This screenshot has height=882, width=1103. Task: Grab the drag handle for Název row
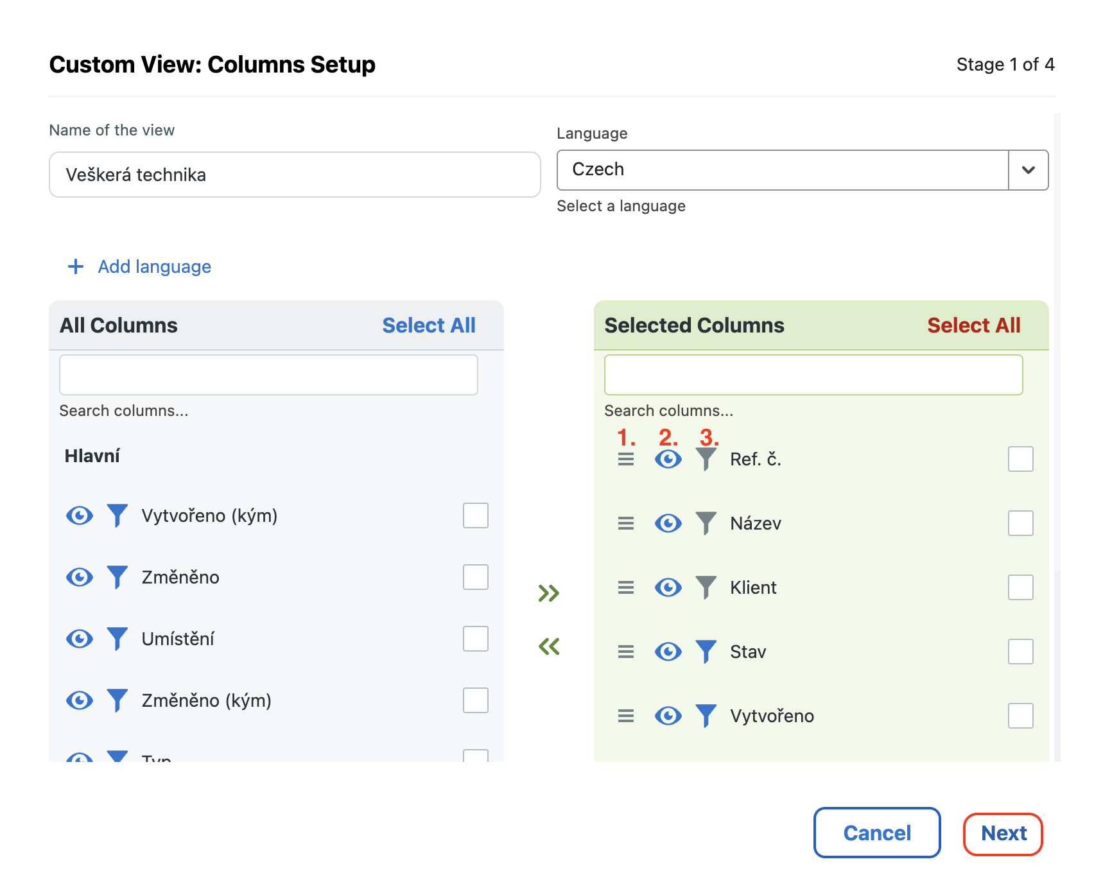626,523
